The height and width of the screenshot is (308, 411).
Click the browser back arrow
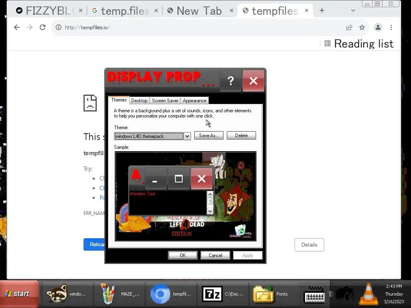pos(17,27)
